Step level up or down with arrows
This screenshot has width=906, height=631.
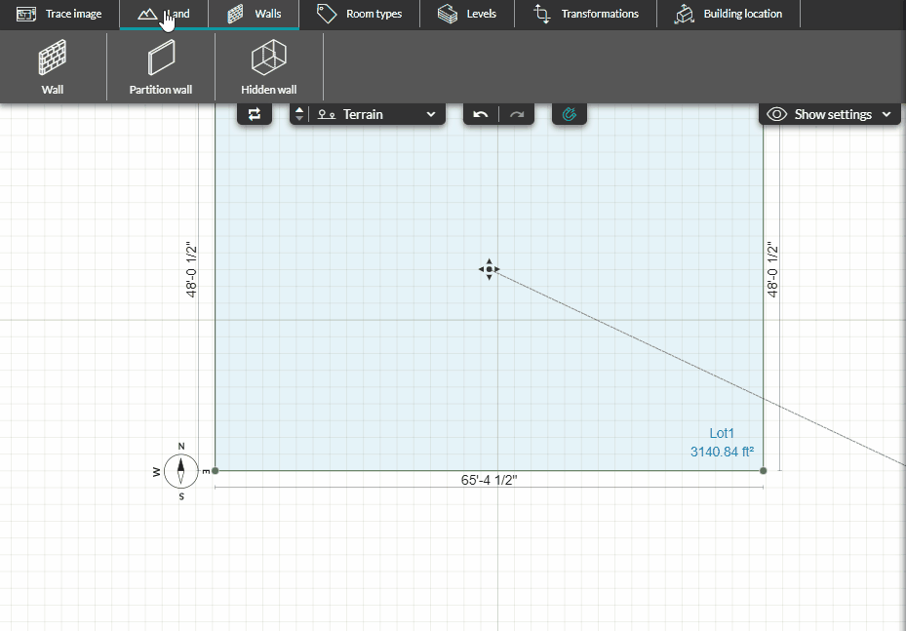pos(299,114)
